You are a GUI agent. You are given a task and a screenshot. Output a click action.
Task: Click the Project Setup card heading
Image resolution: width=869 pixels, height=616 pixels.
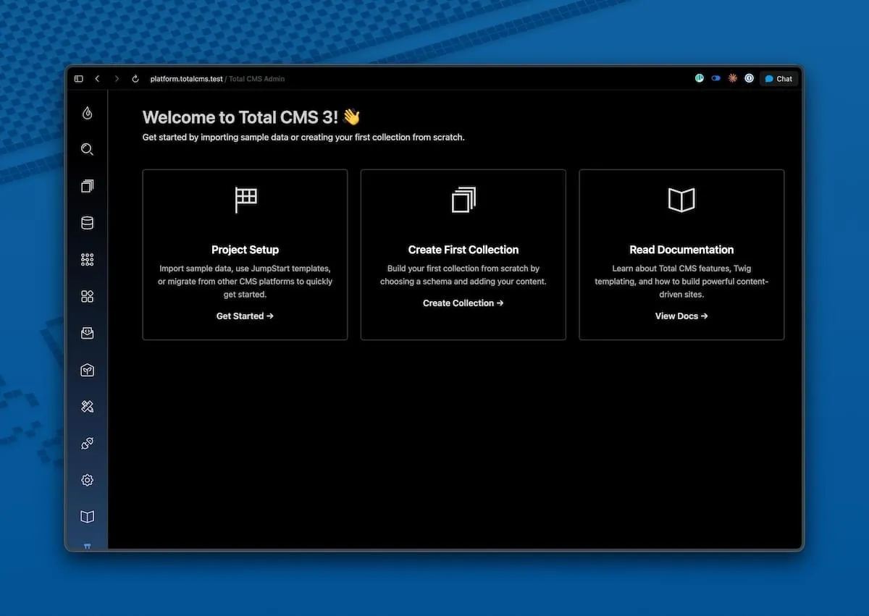245,250
